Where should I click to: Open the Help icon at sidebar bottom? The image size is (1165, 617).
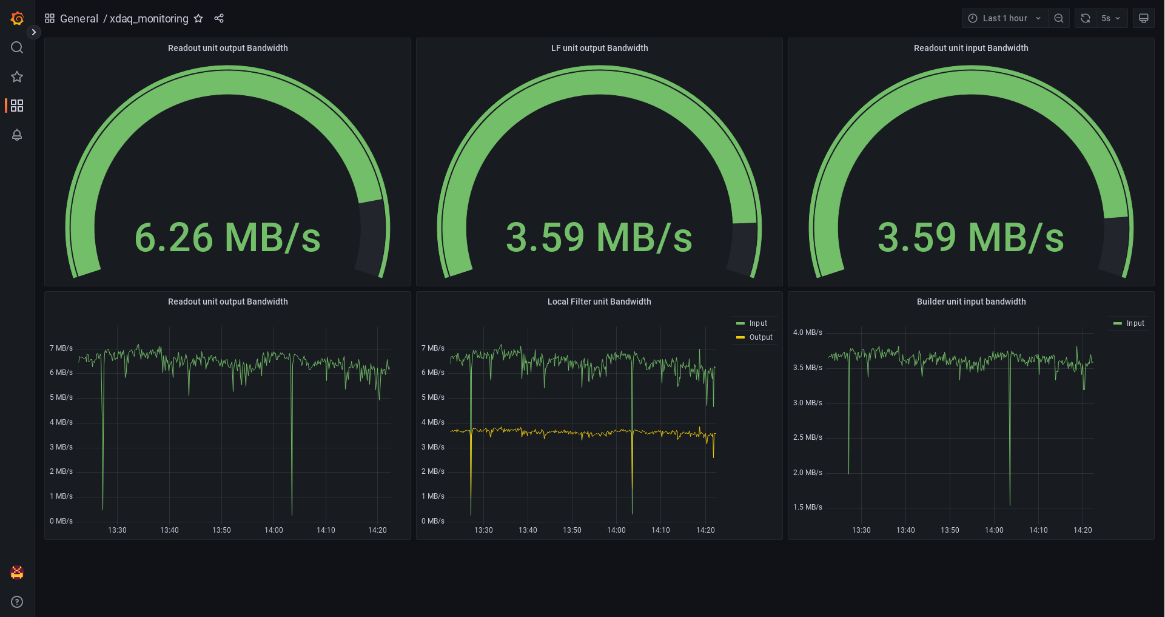click(16, 601)
